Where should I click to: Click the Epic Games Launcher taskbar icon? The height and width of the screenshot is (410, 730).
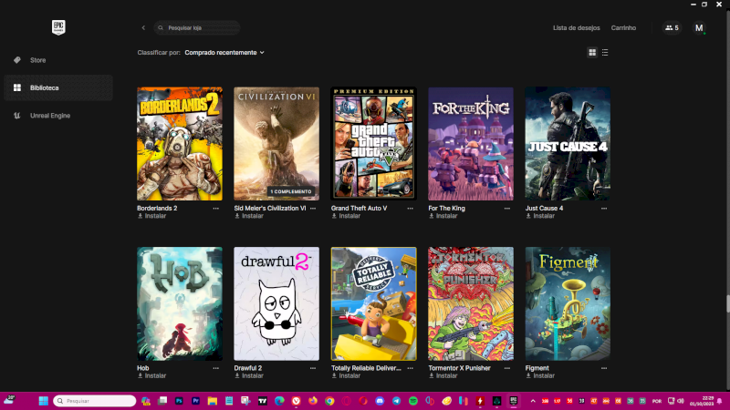pyautogui.click(x=514, y=401)
